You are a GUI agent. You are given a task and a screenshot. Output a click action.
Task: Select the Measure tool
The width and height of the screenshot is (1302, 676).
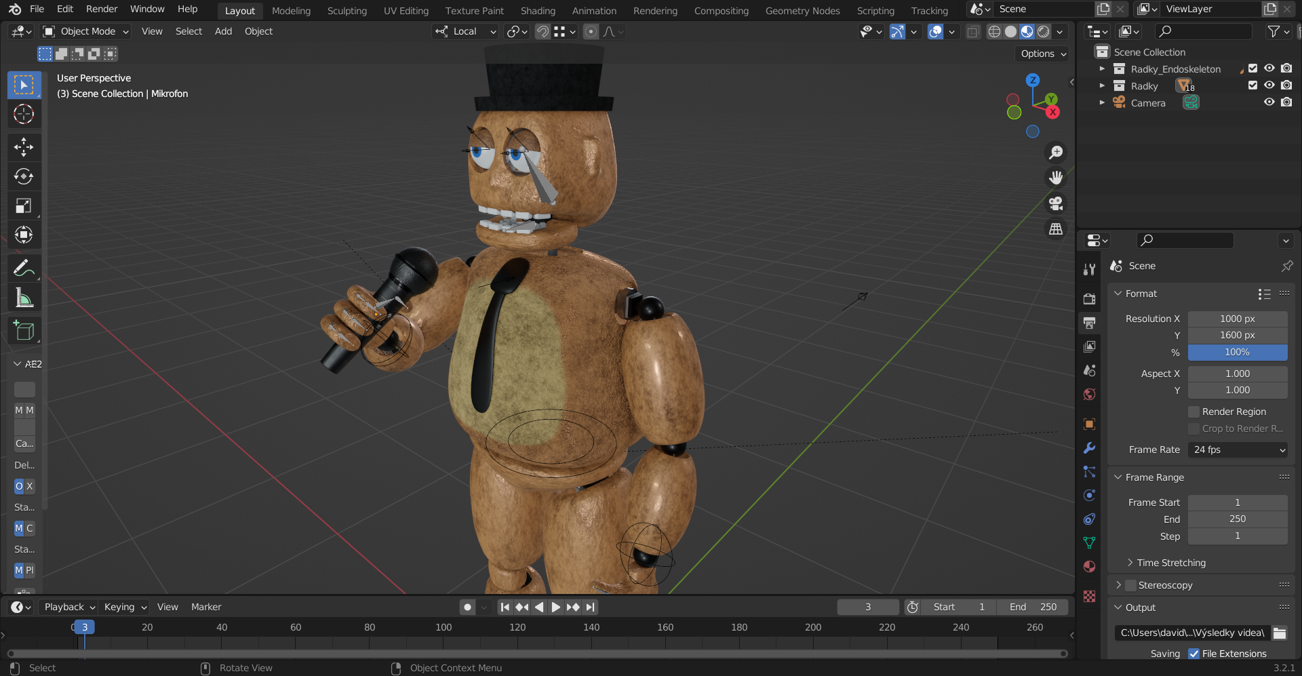tap(24, 297)
